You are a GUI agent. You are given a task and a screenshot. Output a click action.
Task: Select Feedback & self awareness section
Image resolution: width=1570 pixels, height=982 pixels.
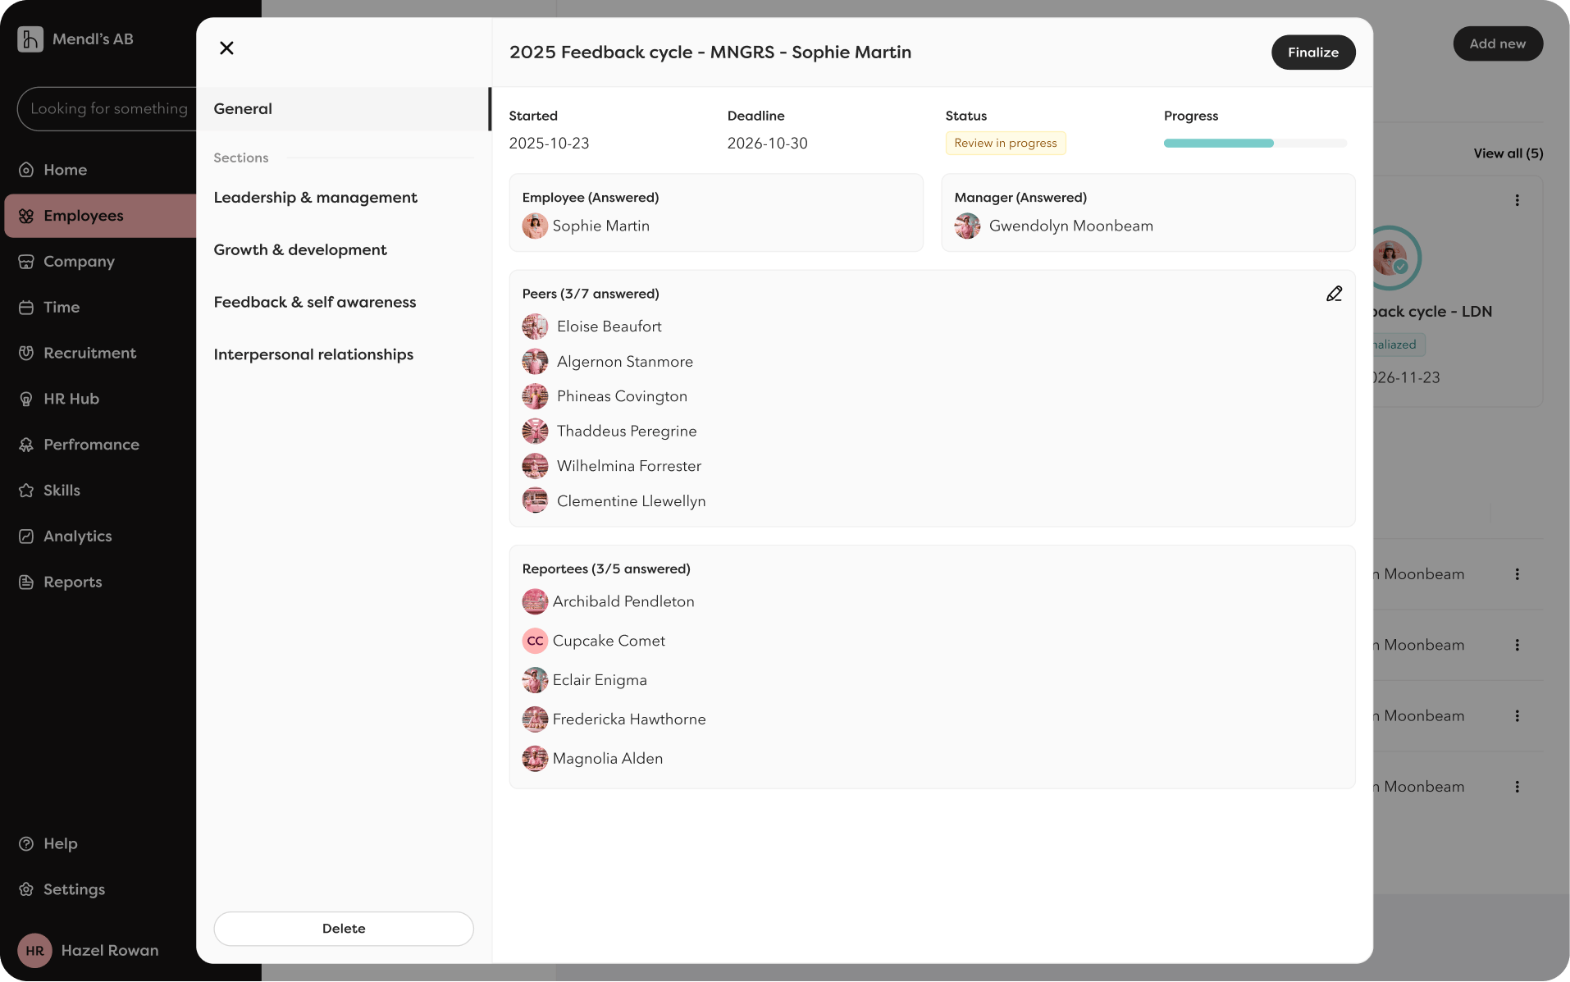315,303
